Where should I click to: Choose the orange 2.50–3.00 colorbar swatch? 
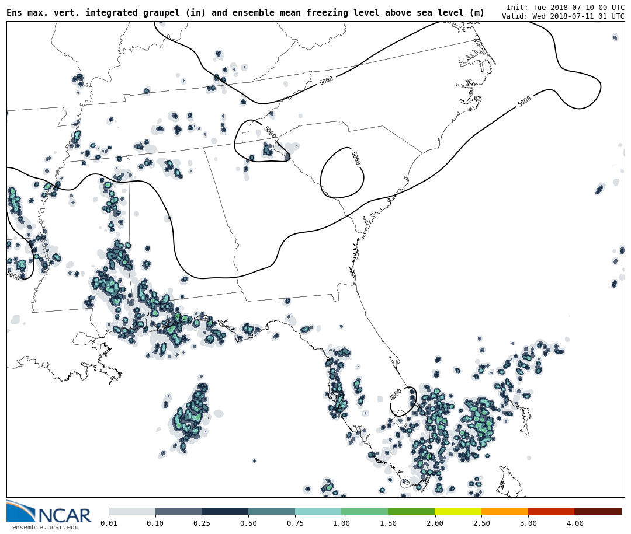(x=505, y=511)
